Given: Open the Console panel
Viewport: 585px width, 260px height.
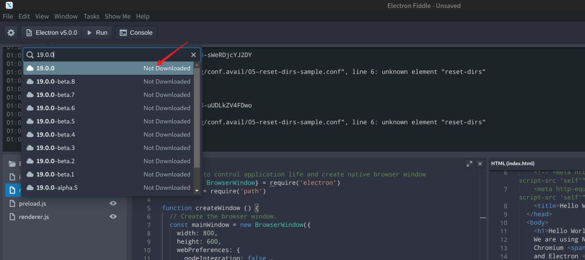Looking at the screenshot, I should (136, 33).
